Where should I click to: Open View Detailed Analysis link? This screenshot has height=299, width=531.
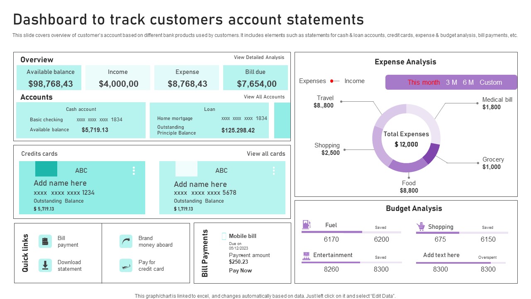coord(259,57)
